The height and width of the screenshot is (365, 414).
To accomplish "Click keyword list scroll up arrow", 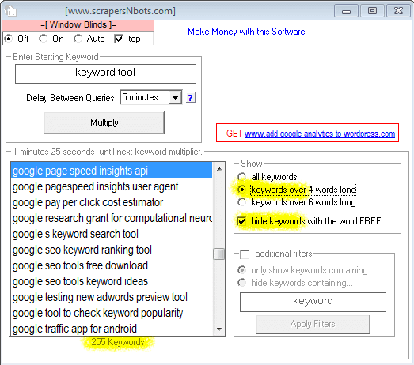I will pos(219,169).
